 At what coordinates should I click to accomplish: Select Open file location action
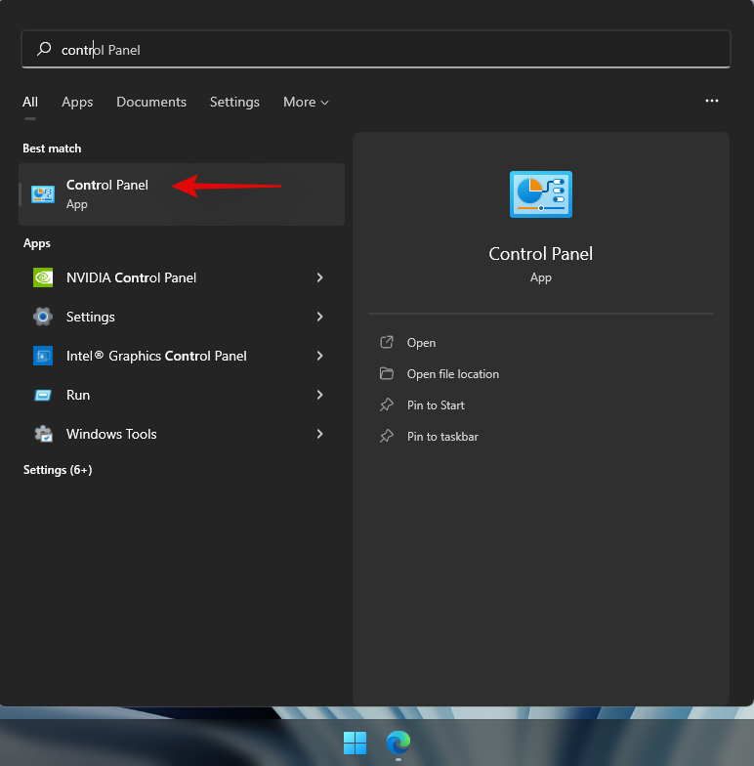point(452,374)
